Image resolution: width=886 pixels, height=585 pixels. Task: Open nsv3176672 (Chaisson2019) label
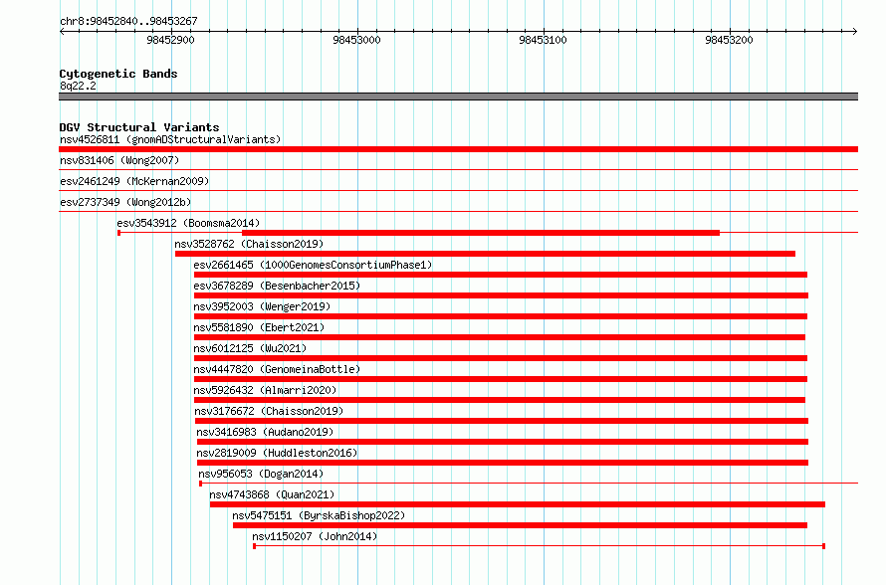coord(269,411)
